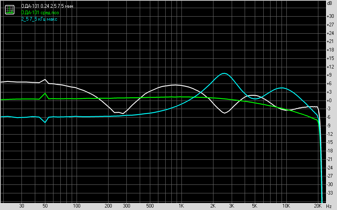The image size is (337, 210).
Task: Click the white curve spike at 50 Hz
Action: [45, 79]
